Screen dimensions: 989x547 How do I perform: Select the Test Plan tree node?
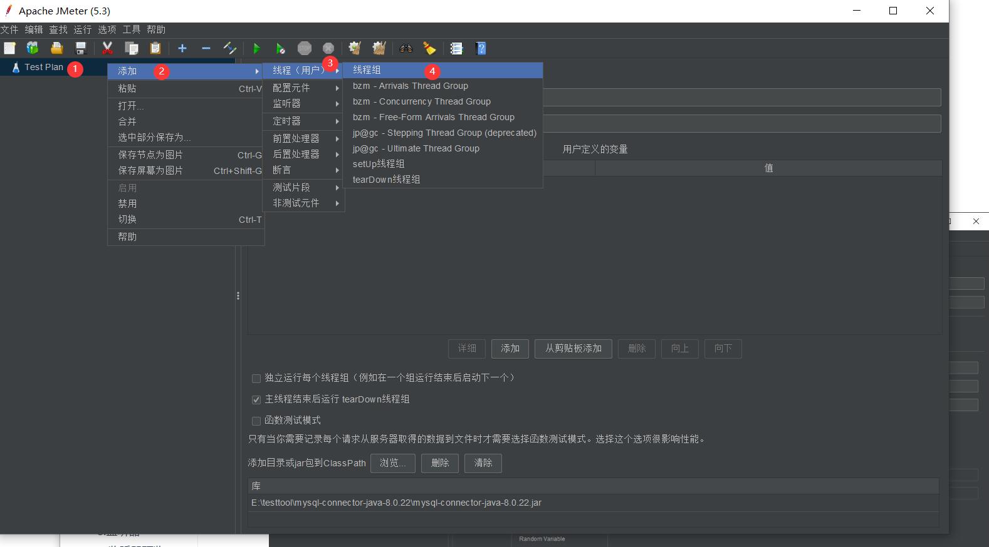pyautogui.click(x=44, y=67)
